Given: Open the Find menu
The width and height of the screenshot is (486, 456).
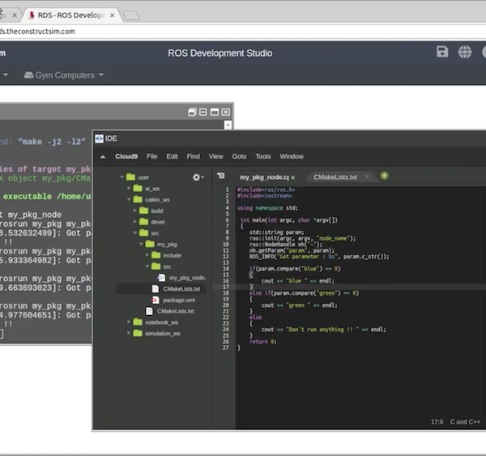Looking at the screenshot, I should (x=193, y=156).
